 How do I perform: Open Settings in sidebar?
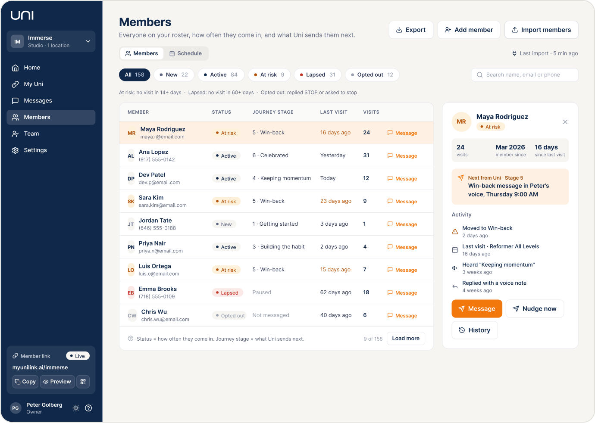(51, 150)
